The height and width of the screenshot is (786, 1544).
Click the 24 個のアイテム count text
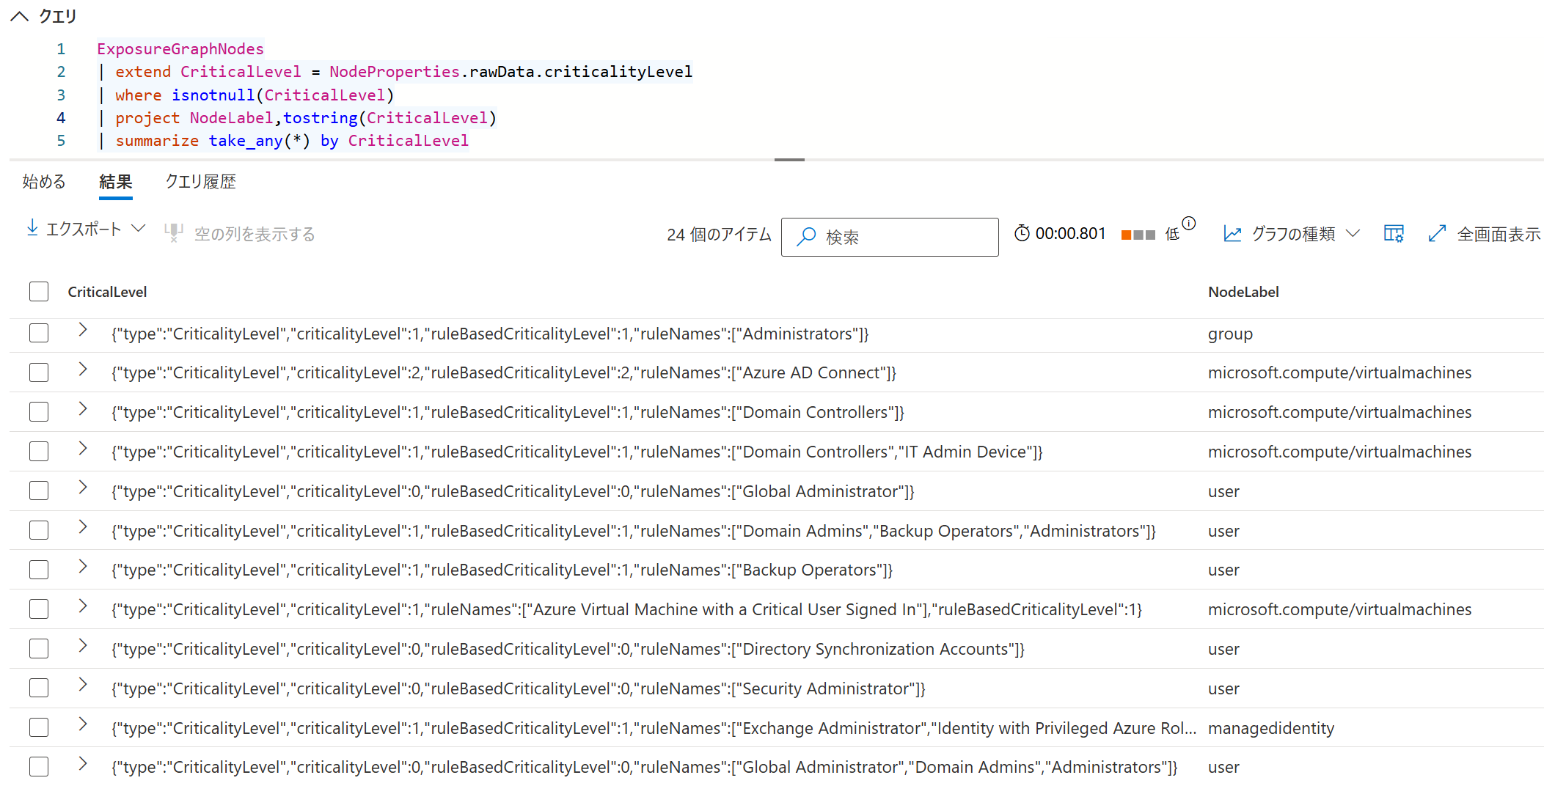[719, 235]
